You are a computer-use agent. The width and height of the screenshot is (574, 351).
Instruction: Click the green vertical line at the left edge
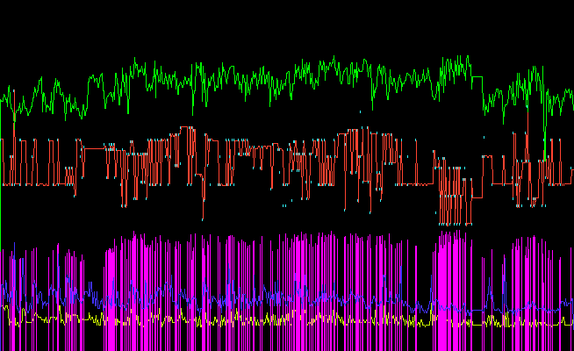coord(1,219)
